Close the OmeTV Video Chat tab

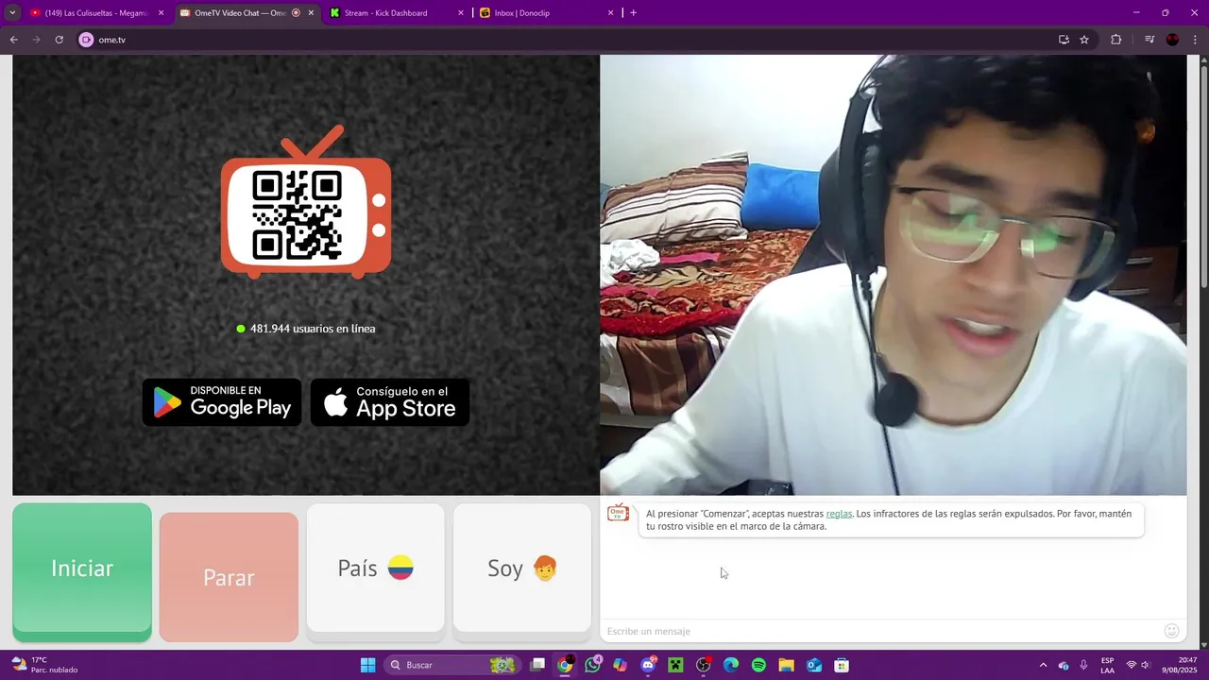[x=311, y=13]
